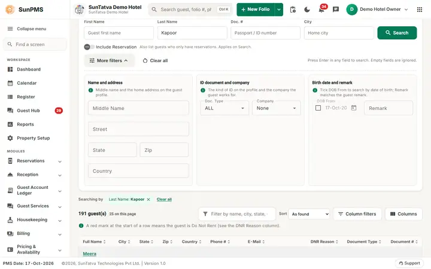Sort by DNR Reason column arrows

[336, 242]
